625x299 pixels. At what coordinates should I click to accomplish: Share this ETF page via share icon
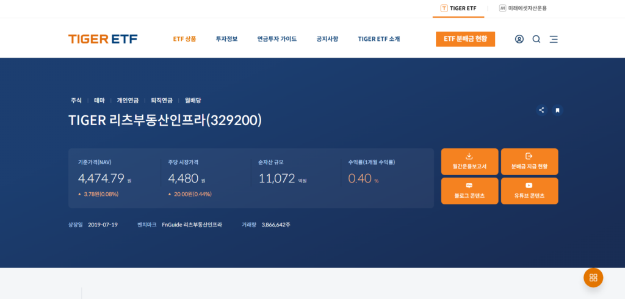[541, 110]
